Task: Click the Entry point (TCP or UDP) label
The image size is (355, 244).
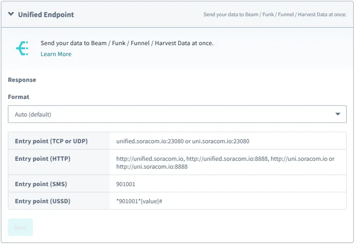Action: point(51,141)
